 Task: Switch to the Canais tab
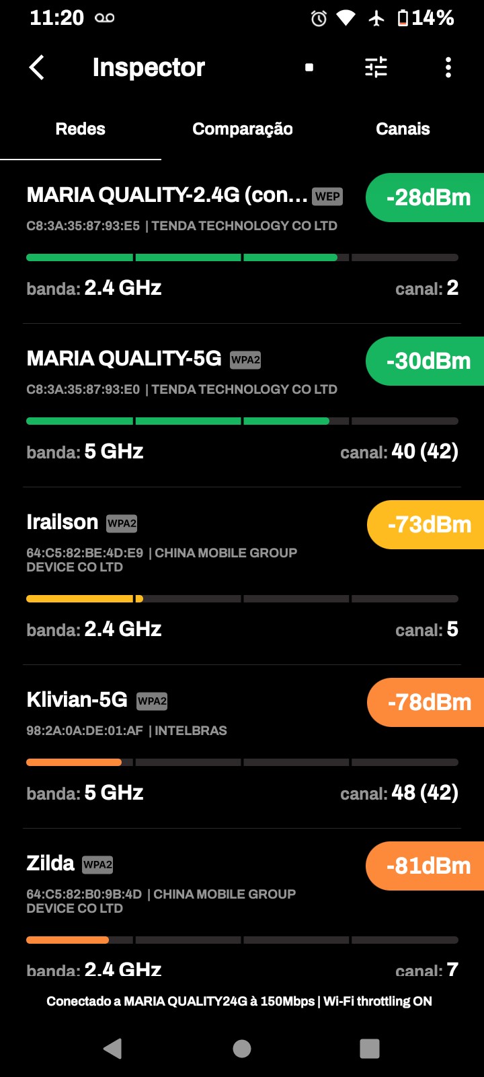point(403,129)
